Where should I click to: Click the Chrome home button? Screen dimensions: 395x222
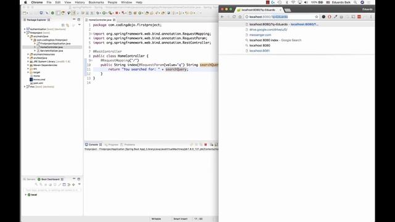pos(240,17)
